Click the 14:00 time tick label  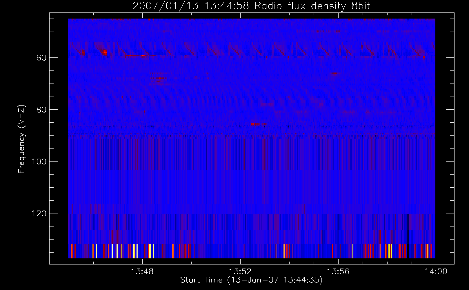436,272
